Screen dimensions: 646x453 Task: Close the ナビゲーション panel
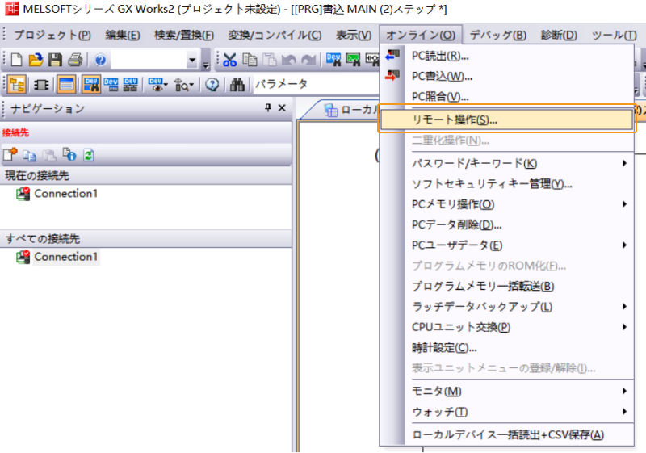click(x=282, y=108)
